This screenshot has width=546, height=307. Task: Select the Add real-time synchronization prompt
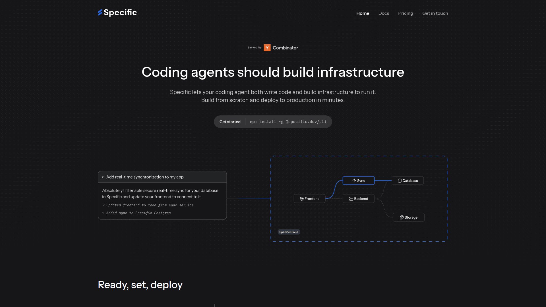click(x=145, y=177)
